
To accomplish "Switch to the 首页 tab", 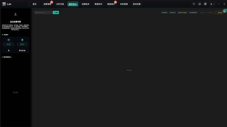I will click(x=35, y=4).
